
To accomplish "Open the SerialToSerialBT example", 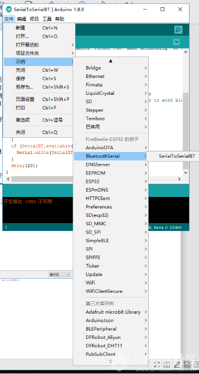I will point(177,156).
